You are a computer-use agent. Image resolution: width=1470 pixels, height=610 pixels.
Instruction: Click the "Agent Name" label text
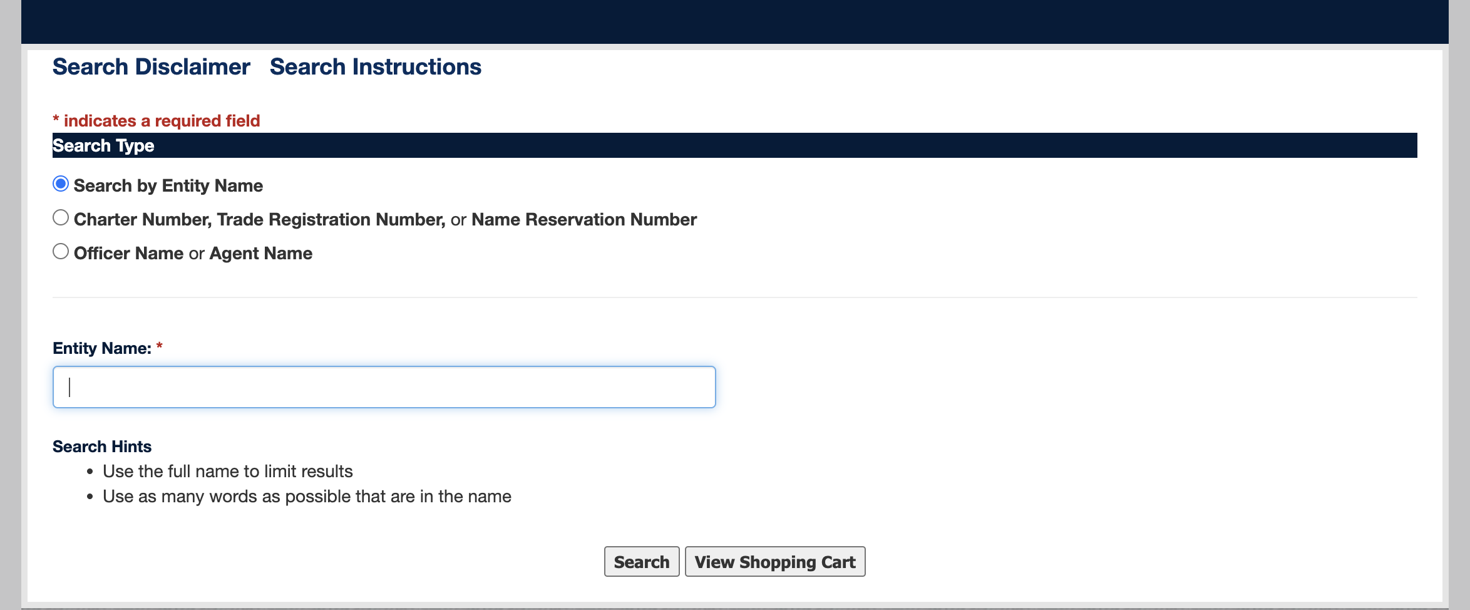click(x=261, y=254)
